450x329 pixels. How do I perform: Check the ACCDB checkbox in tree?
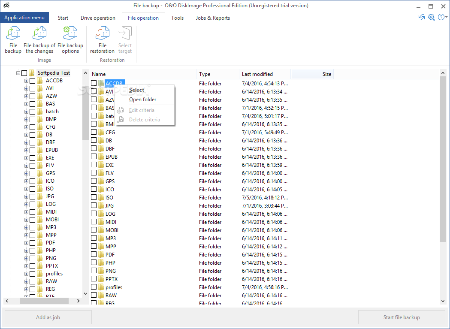[x=33, y=81]
